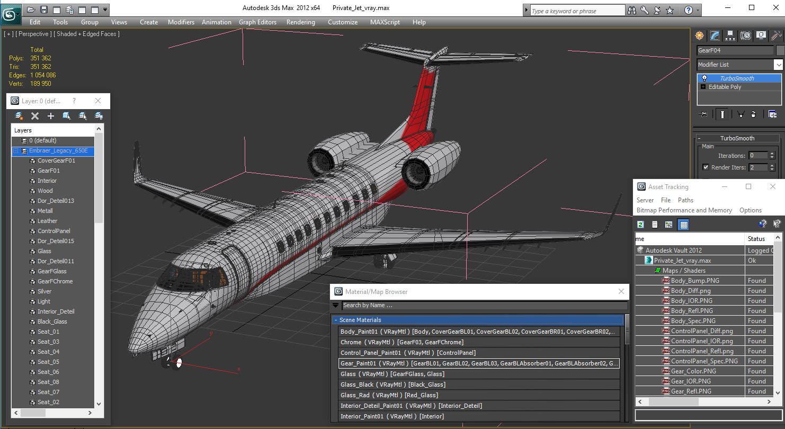Open the Rendering menu
785x429 pixels.
tap(301, 22)
